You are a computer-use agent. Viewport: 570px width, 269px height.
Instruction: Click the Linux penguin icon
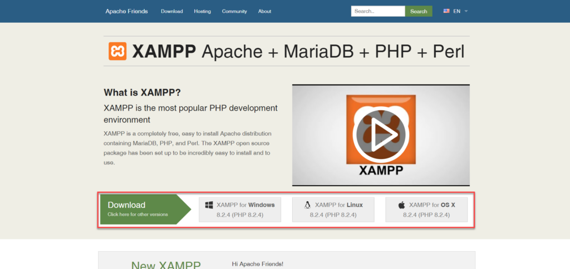307,205
